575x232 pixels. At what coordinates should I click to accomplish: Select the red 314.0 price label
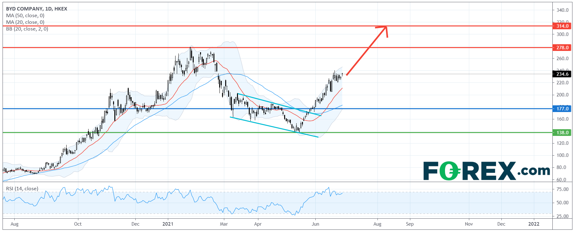[x=562, y=26]
